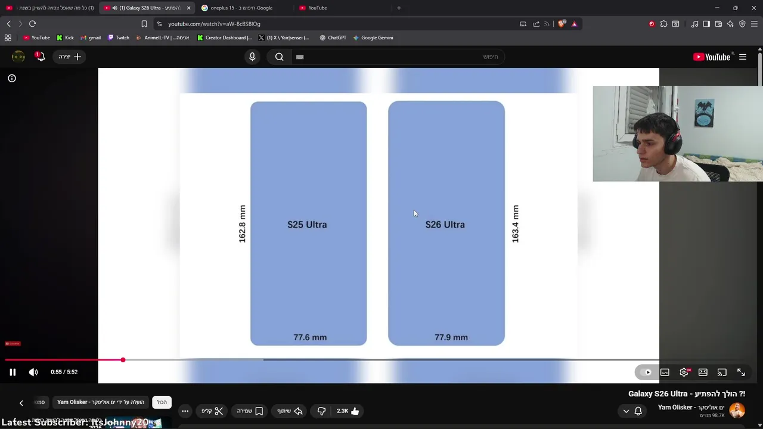Switch to theater mode in the player
This screenshot has height=429, width=763.
[x=703, y=372]
